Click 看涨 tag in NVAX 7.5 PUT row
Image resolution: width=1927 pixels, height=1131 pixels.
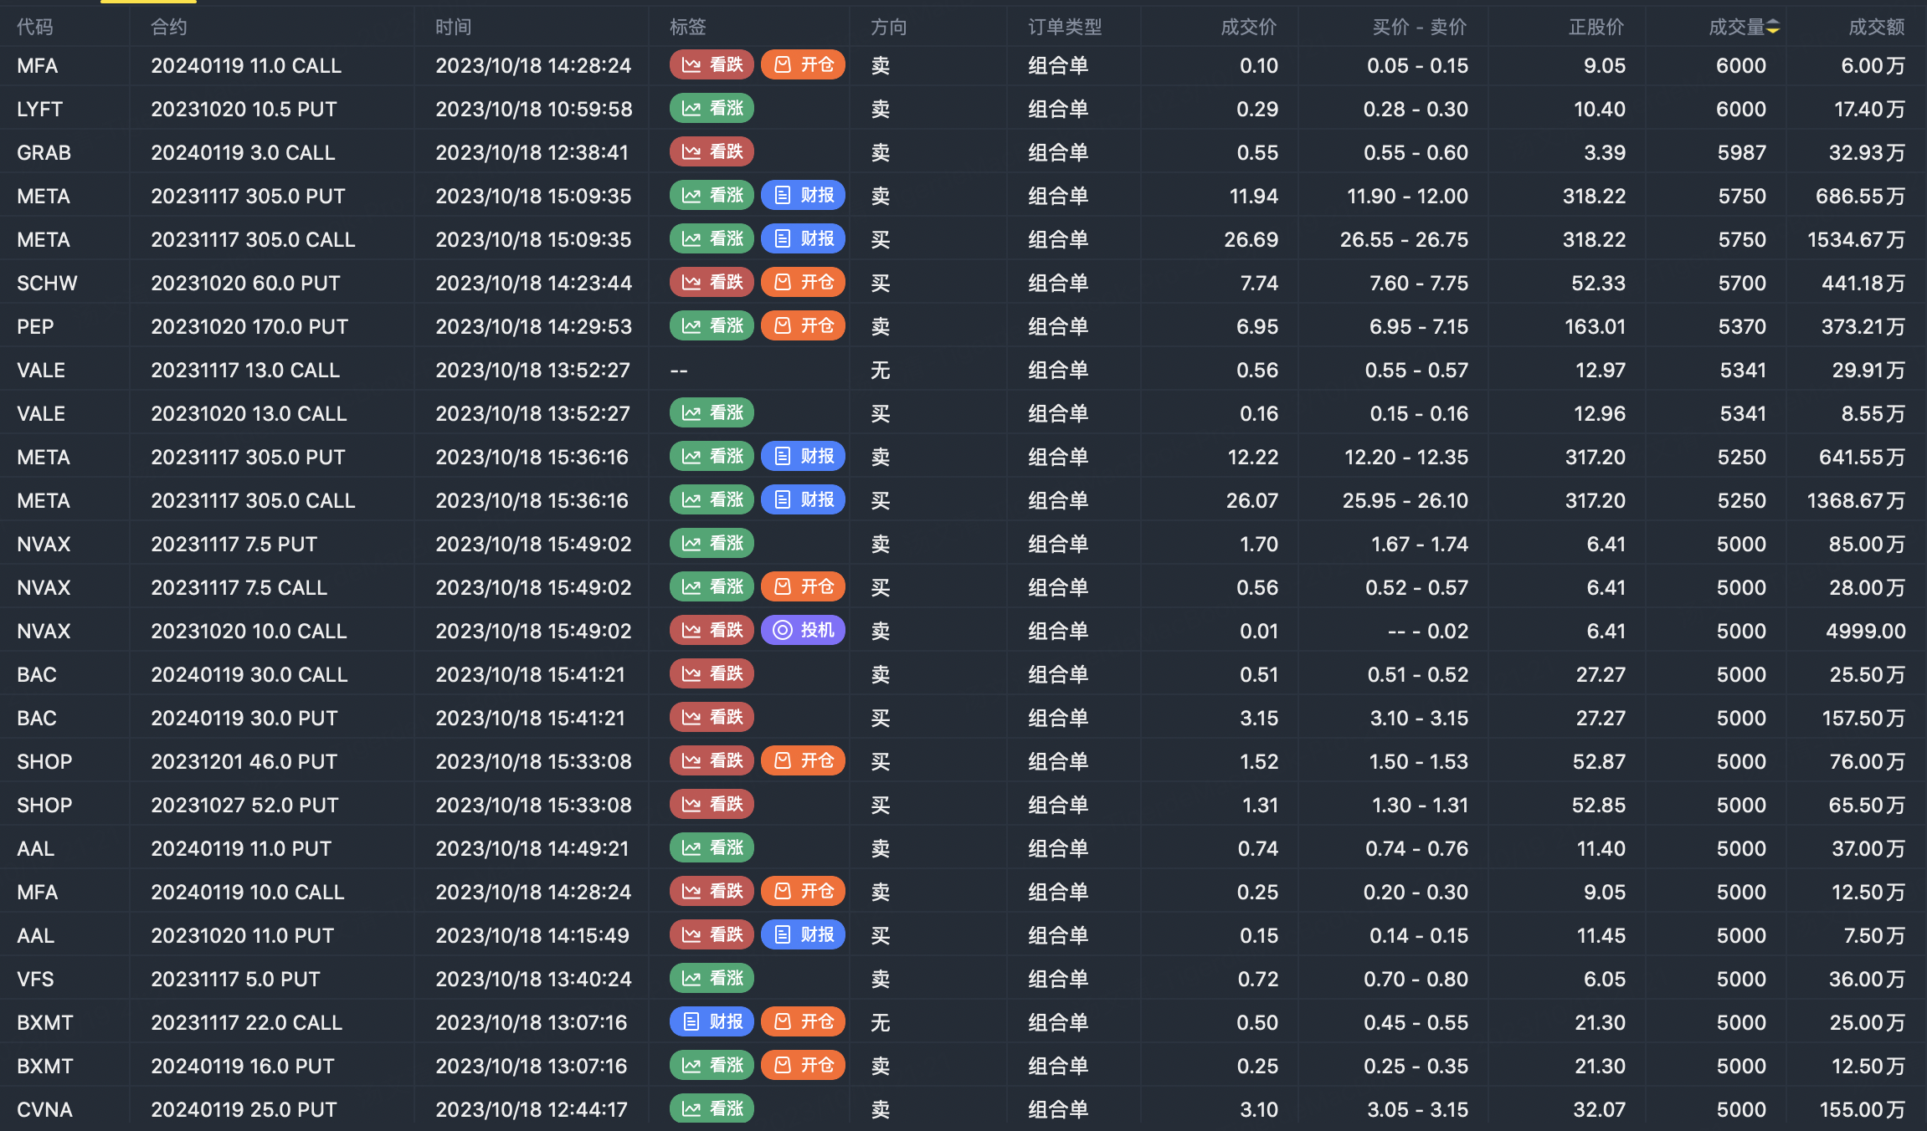[712, 544]
